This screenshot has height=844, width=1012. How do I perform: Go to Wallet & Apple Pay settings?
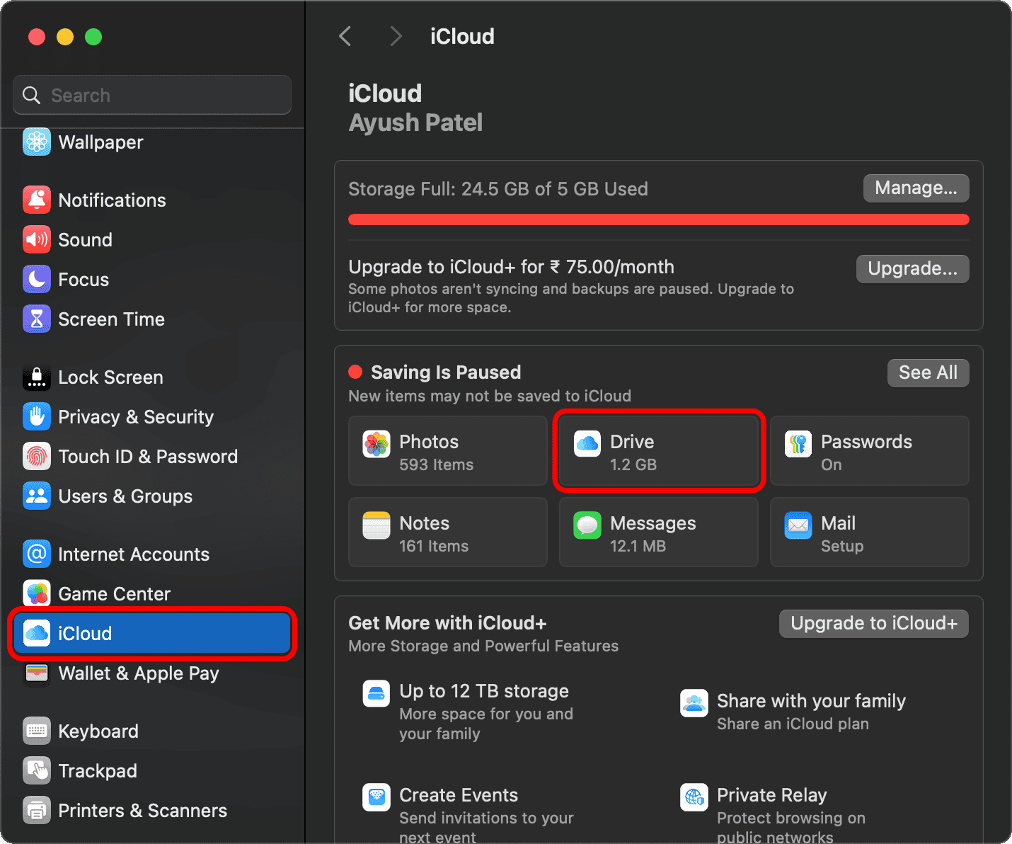point(138,673)
